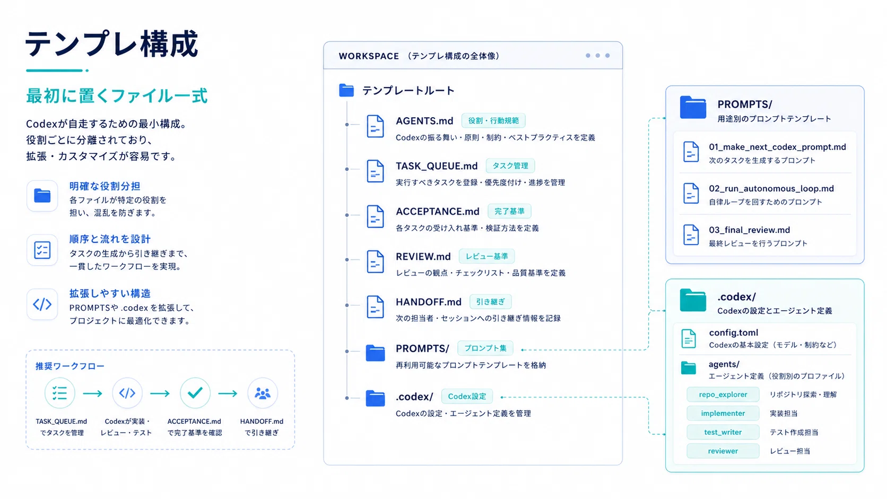Click the agents/ folder name

pyautogui.click(x=724, y=364)
